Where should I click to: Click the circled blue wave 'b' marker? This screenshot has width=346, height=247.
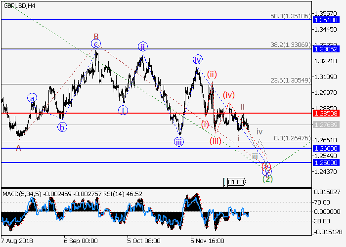pyautogui.click(x=62, y=127)
